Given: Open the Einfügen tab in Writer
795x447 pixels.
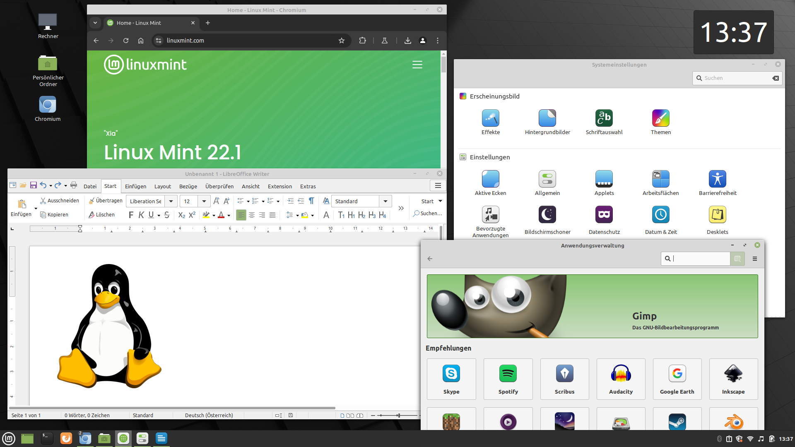Looking at the screenshot, I should (135, 186).
